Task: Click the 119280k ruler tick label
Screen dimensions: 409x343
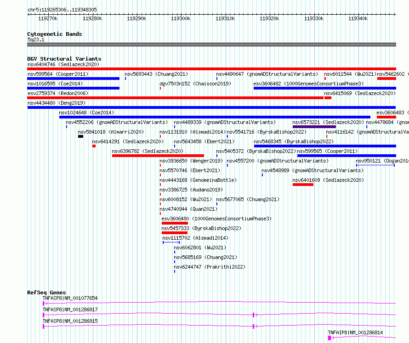Action: 92,18
